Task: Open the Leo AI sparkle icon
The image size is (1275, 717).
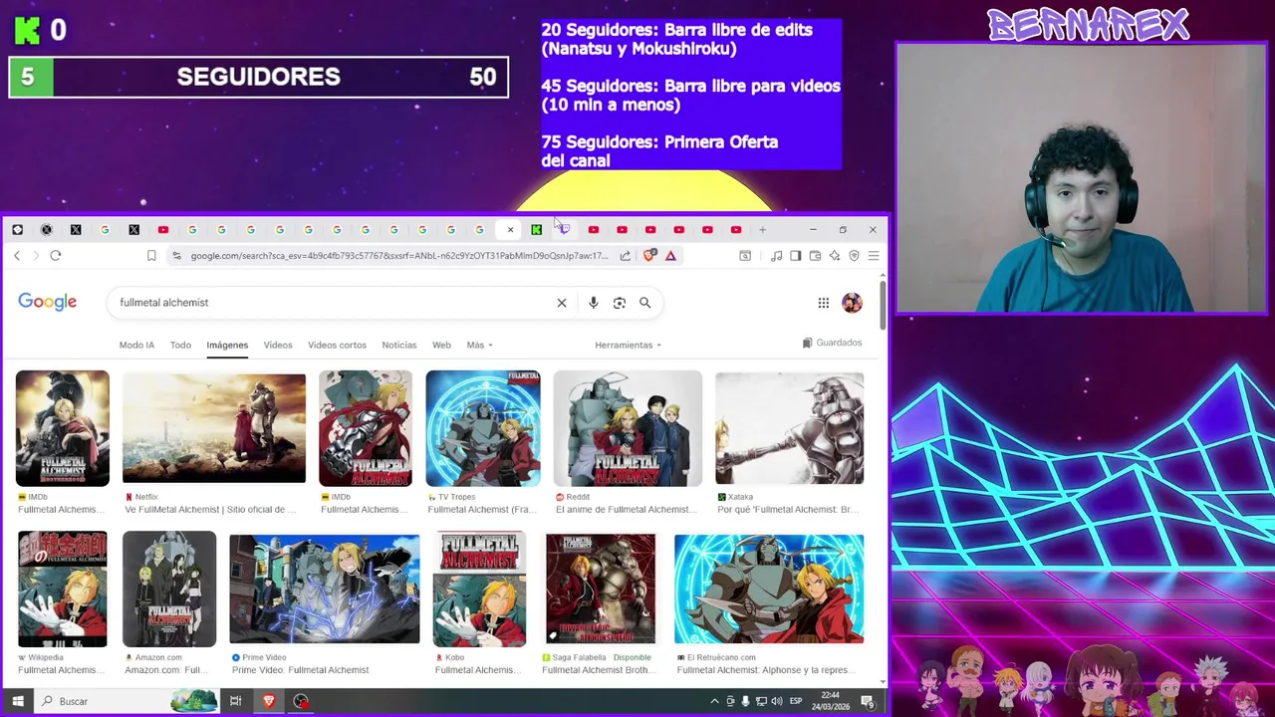Action: pyautogui.click(x=834, y=256)
